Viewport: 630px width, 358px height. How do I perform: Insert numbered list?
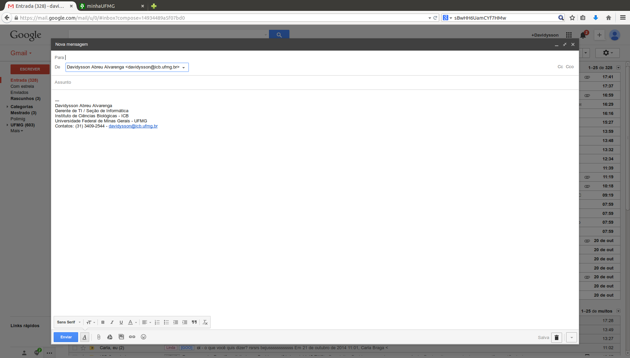[157, 322]
